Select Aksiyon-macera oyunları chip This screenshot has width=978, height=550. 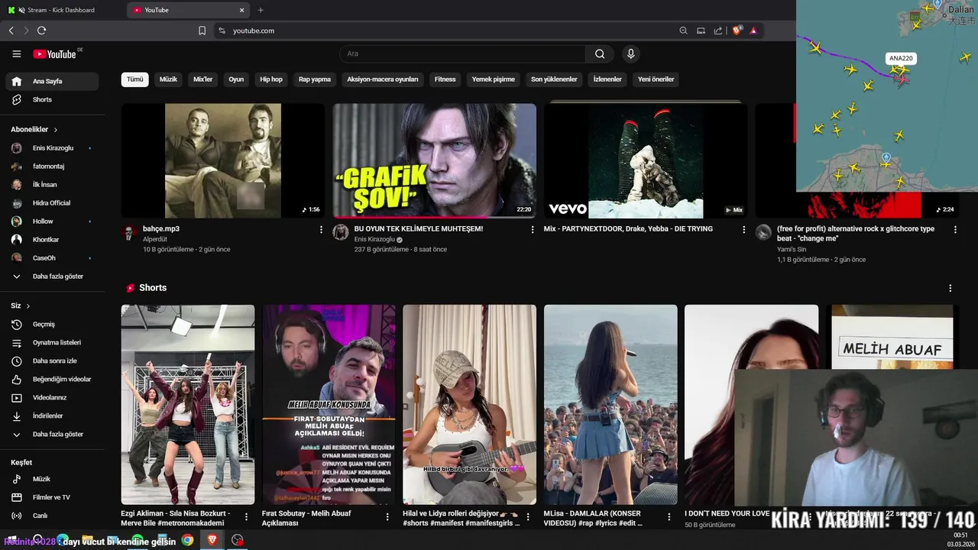pos(383,79)
